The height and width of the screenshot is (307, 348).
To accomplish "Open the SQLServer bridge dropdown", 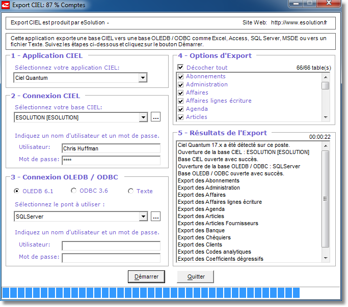I will click(x=143, y=217).
